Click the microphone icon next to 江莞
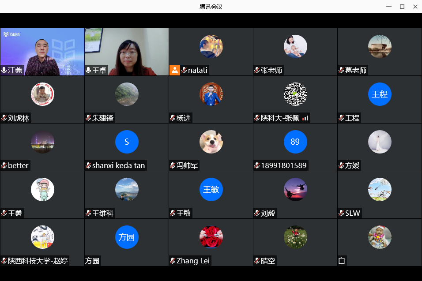Viewport: 422px width, 281px height. [x=4, y=70]
